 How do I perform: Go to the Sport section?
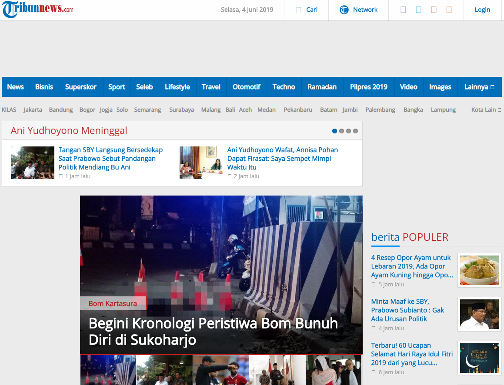(x=117, y=87)
